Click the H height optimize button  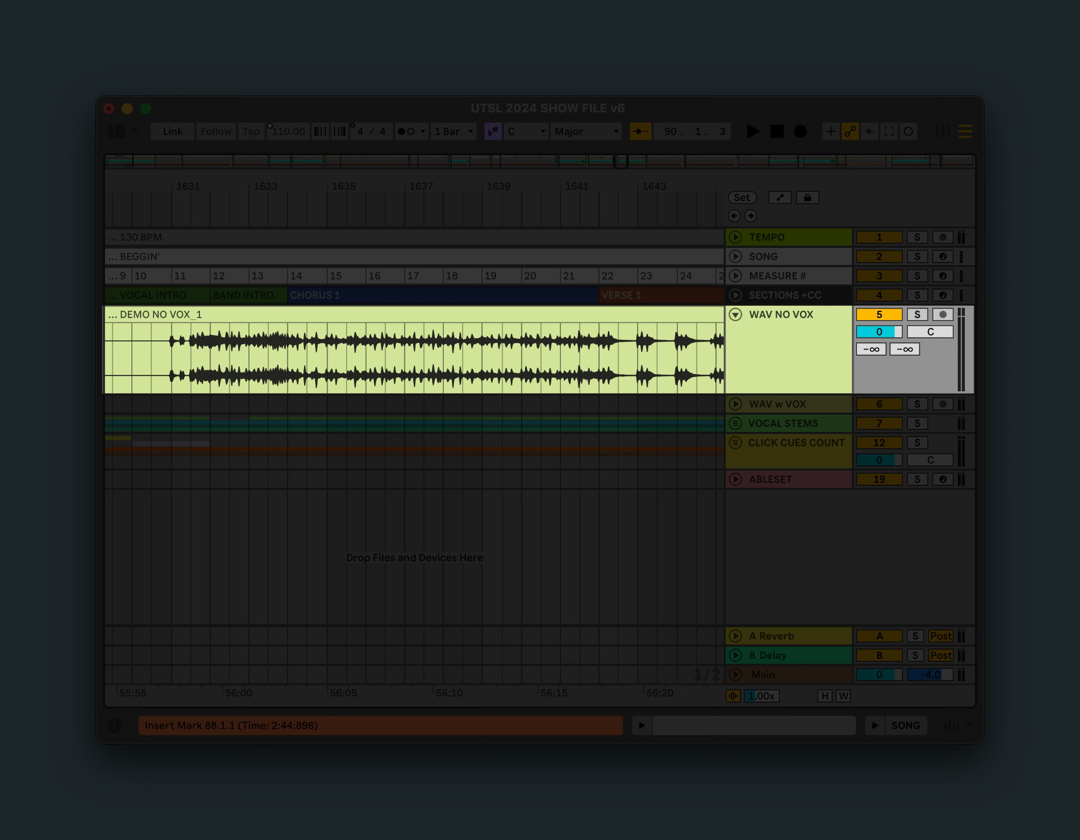click(824, 696)
